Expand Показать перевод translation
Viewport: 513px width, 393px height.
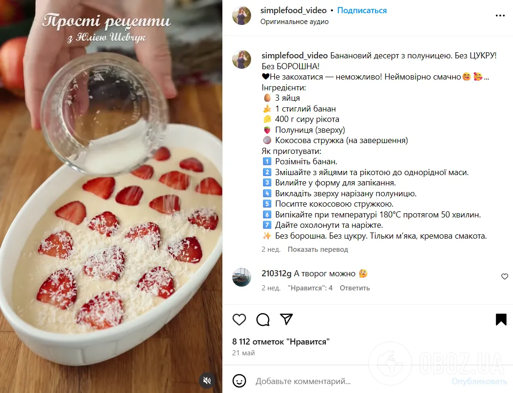coord(318,249)
